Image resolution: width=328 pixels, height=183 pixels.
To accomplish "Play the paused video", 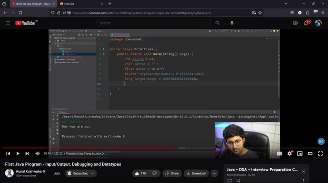I will coord(18,154).
